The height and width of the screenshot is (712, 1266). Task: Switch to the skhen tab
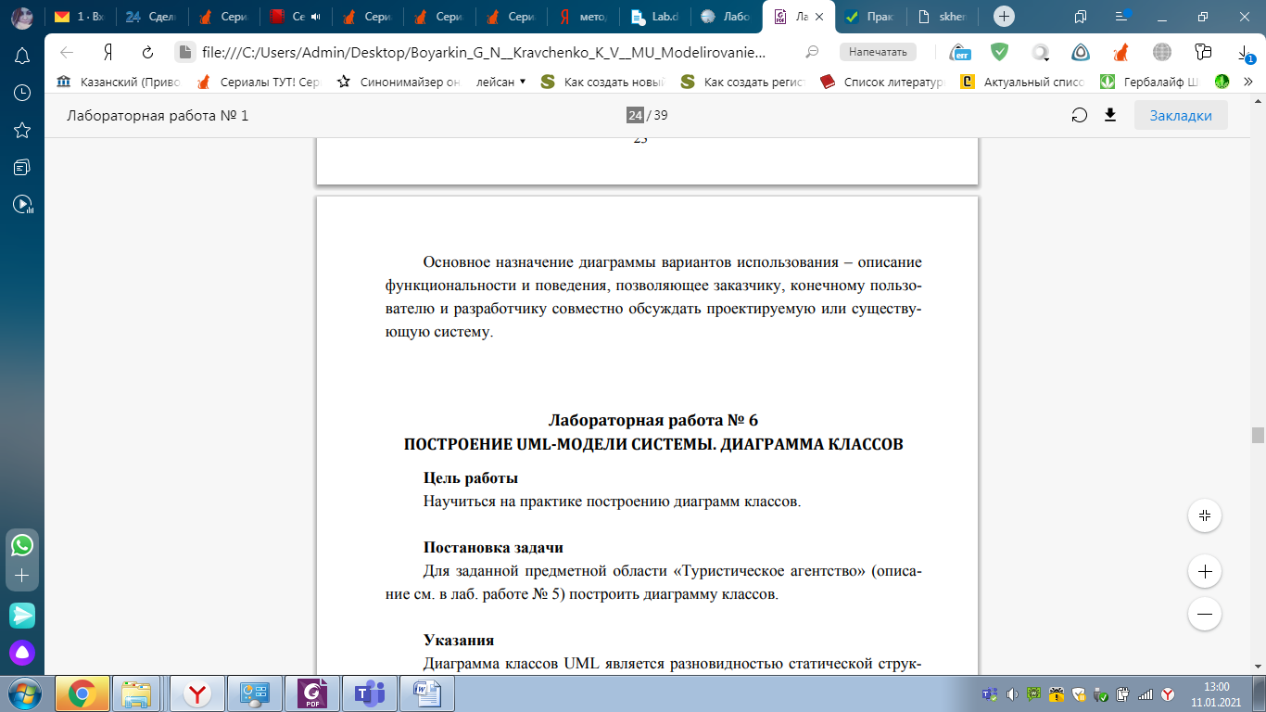[941, 17]
